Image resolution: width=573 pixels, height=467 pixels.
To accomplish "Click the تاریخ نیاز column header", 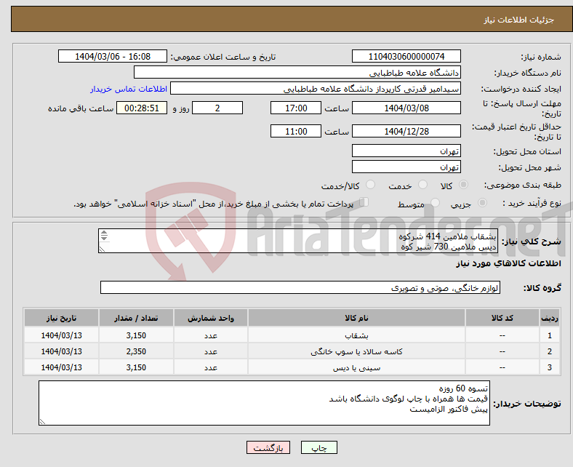I will [x=61, y=318].
